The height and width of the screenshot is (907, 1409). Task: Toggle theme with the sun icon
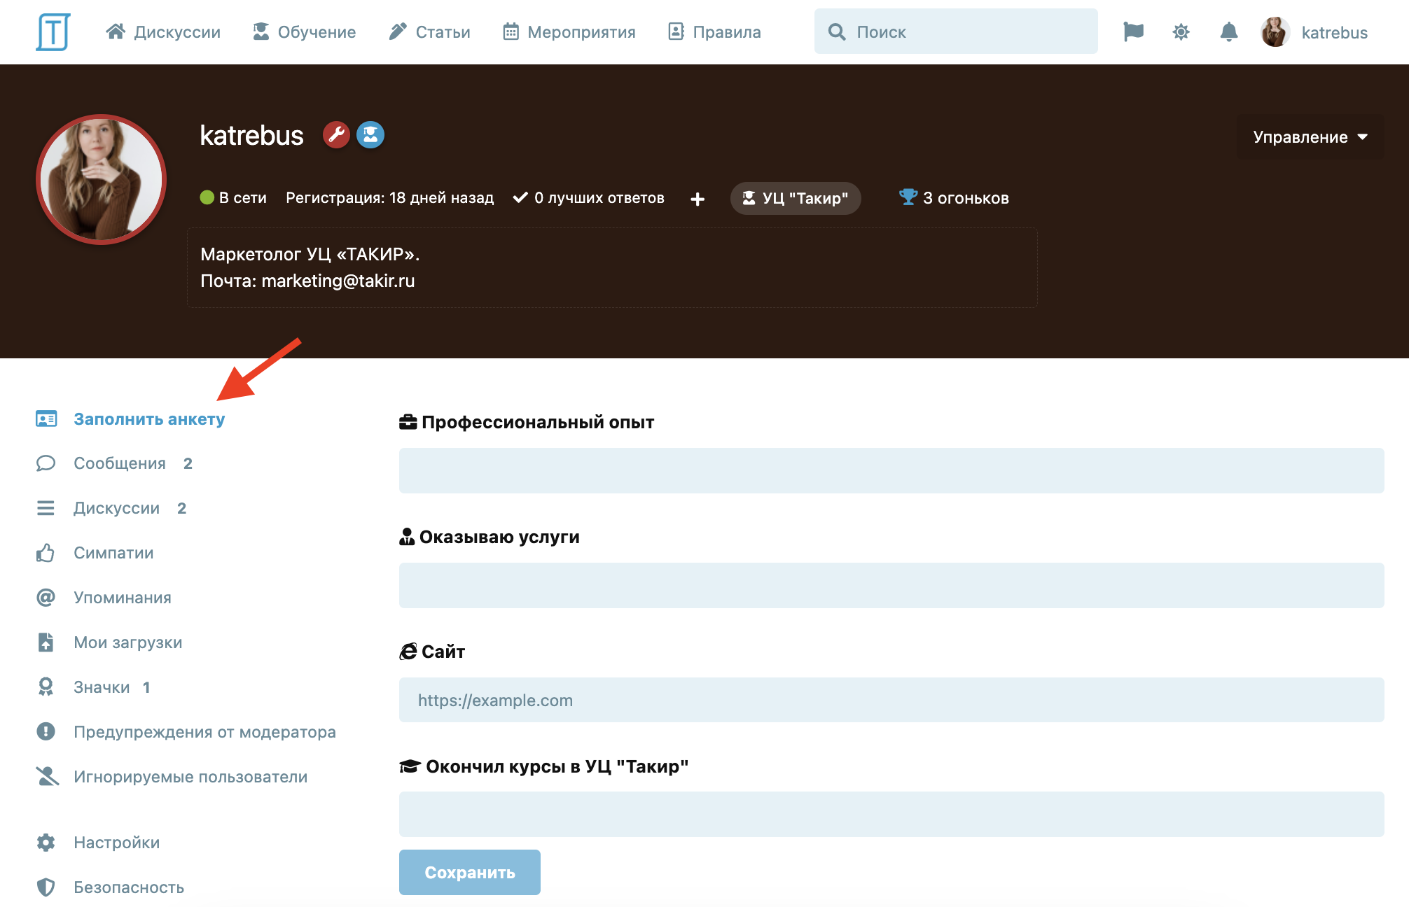[x=1181, y=31]
